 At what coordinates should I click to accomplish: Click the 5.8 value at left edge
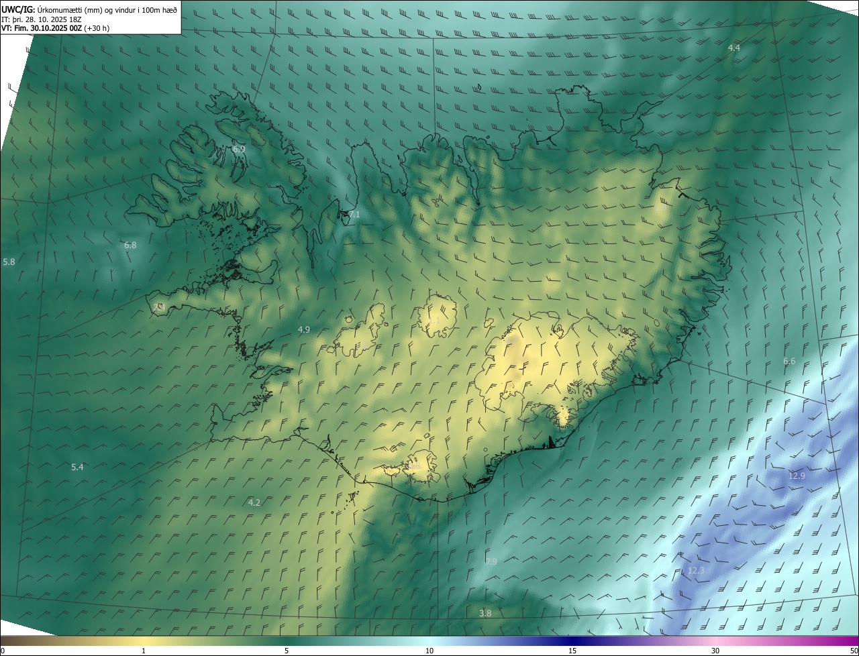(9, 262)
